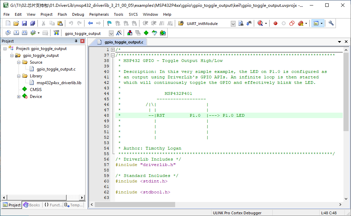The height and width of the screenshot is (216, 351).
Task: Open the Configuration wrench icon
Action: 331,23
